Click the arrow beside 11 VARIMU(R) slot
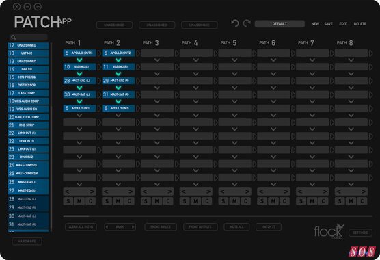Viewport: 380px width, 260px height. [x=138, y=67]
